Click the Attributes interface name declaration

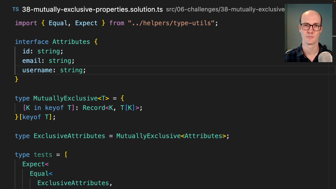(71, 42)
